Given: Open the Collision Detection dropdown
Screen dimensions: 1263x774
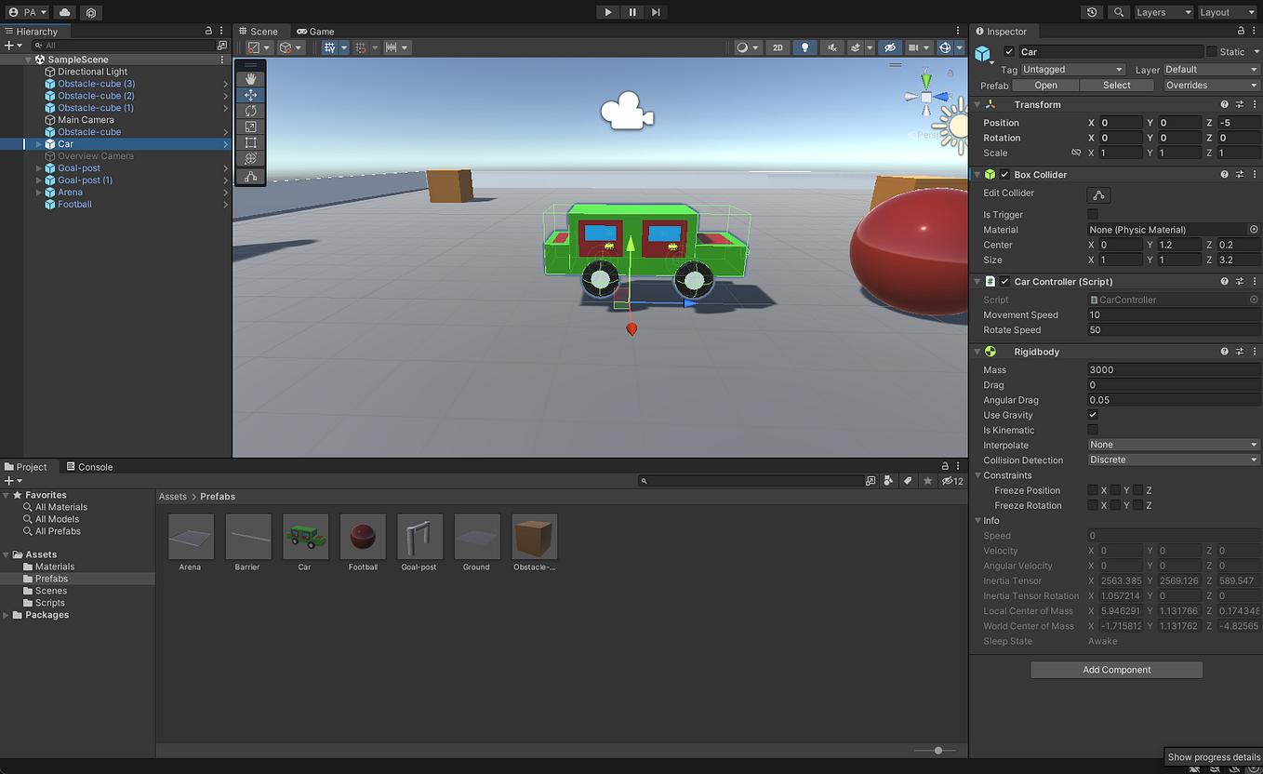Looking at the screenshot, I should tap(1172, 460).
